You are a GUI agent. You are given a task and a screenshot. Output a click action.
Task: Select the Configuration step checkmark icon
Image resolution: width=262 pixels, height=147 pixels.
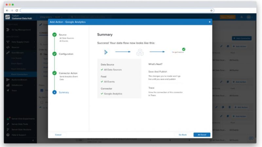pyautogui.click(x=54, y=54)
